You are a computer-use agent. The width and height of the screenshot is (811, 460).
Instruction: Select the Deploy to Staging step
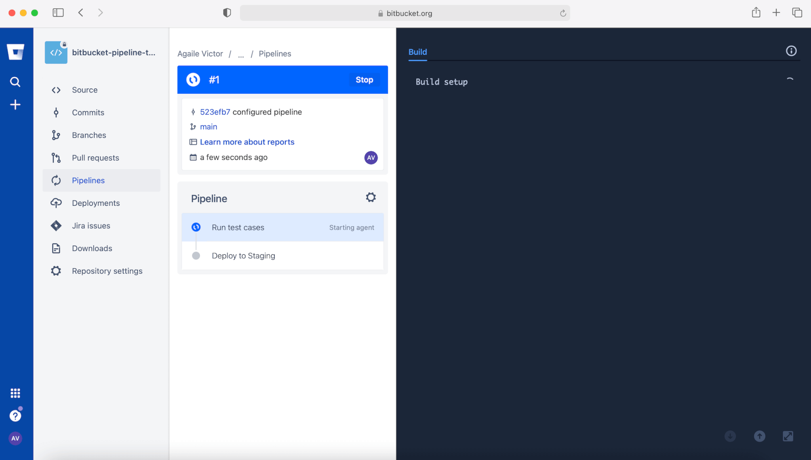tap(243, 256)
